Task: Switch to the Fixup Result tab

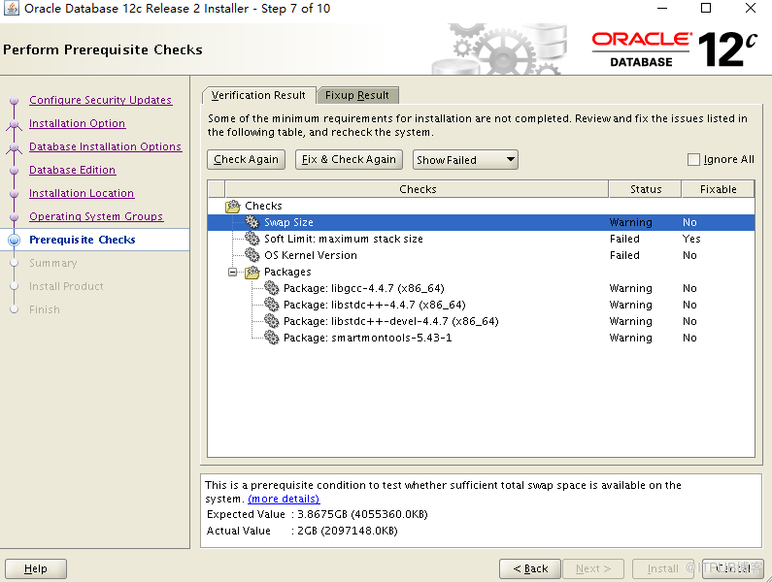Action: click(x=357, y=95)
